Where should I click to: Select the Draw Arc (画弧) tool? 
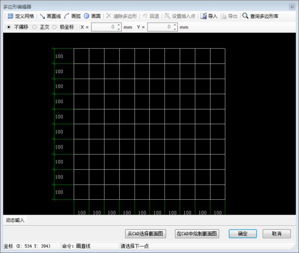(x=67, y=16)
